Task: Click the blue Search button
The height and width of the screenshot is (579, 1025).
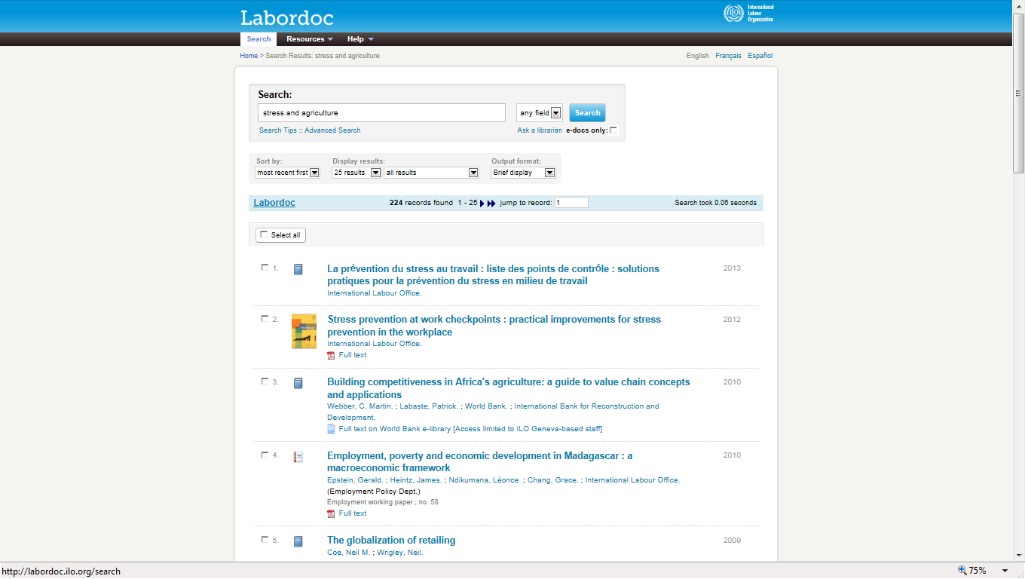Action: (587, 113)
